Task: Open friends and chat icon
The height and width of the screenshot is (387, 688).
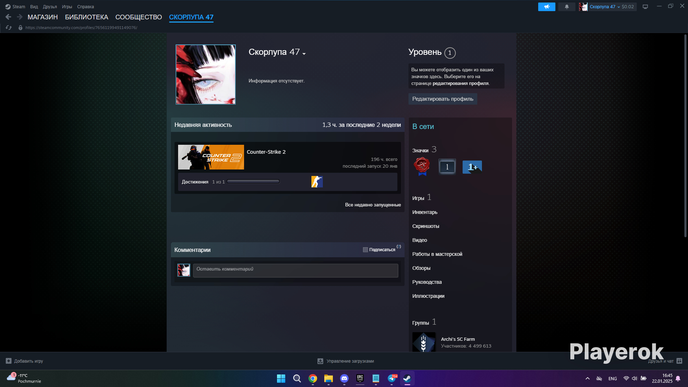Action: coord(679,361)
